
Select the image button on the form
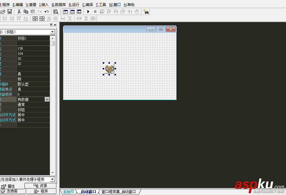[109, 69]
